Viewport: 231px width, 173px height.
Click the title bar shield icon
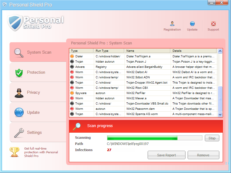click(x=5, y=5)
